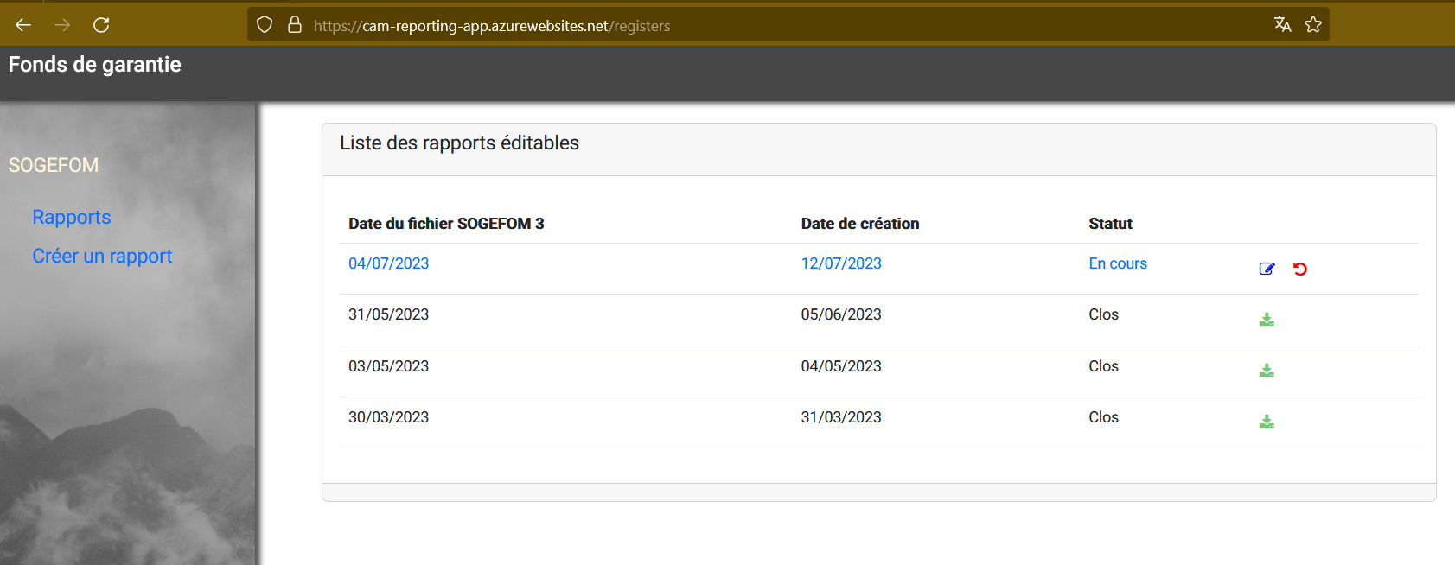Click the browser forward arrow
This screenshot has height=565, width=1455.
62,25
